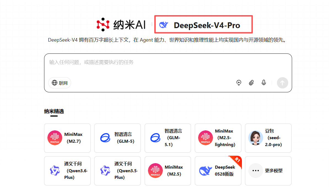Viewport: 329px width, 194px height.
Task: Click the 纳米AI logo icon
Action: (103, 25)
